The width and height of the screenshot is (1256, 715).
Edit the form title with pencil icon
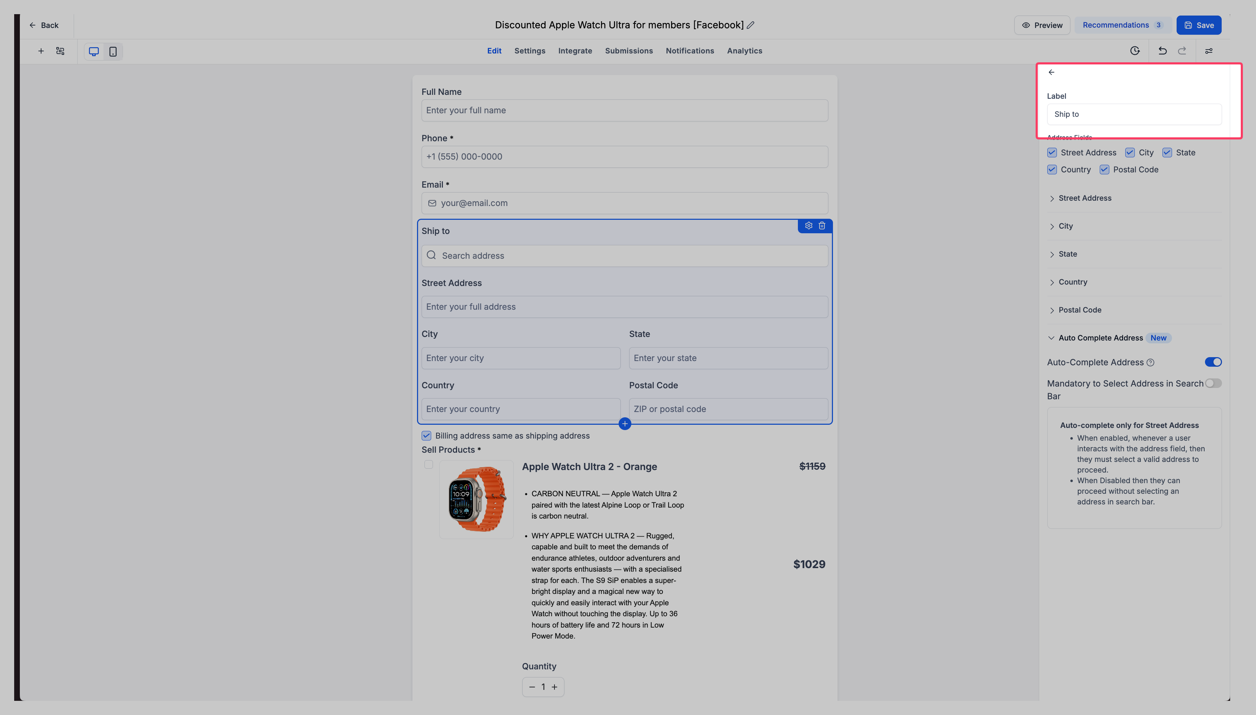coord(750,25)
